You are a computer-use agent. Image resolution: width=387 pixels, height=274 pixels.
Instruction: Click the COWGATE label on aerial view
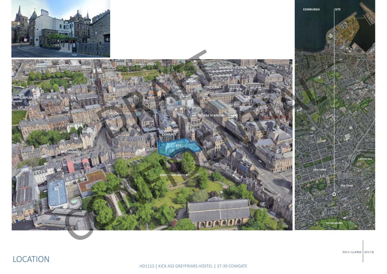(x=169, y=134)
